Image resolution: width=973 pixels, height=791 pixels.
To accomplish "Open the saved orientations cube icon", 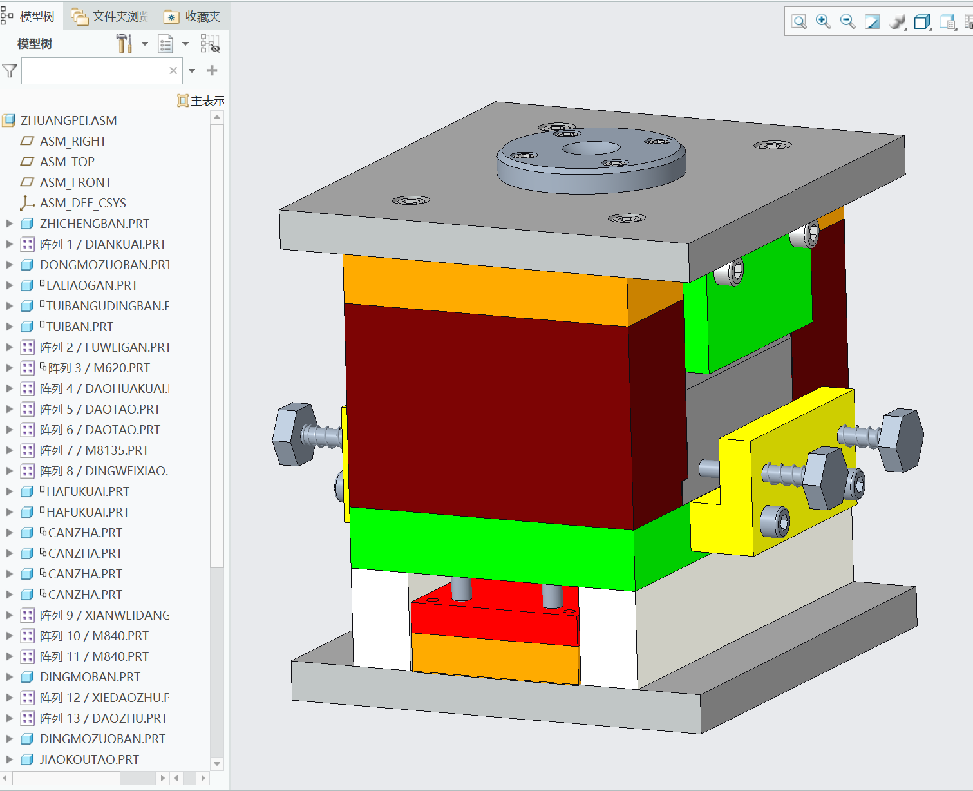I will (x=922, y=22).
